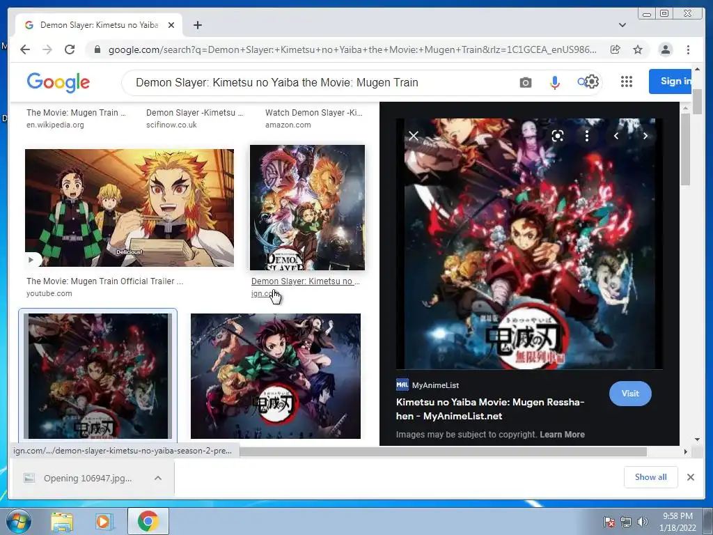Close the image preview panel
This screenshot has height=535, width=713.
click(414, 136)
